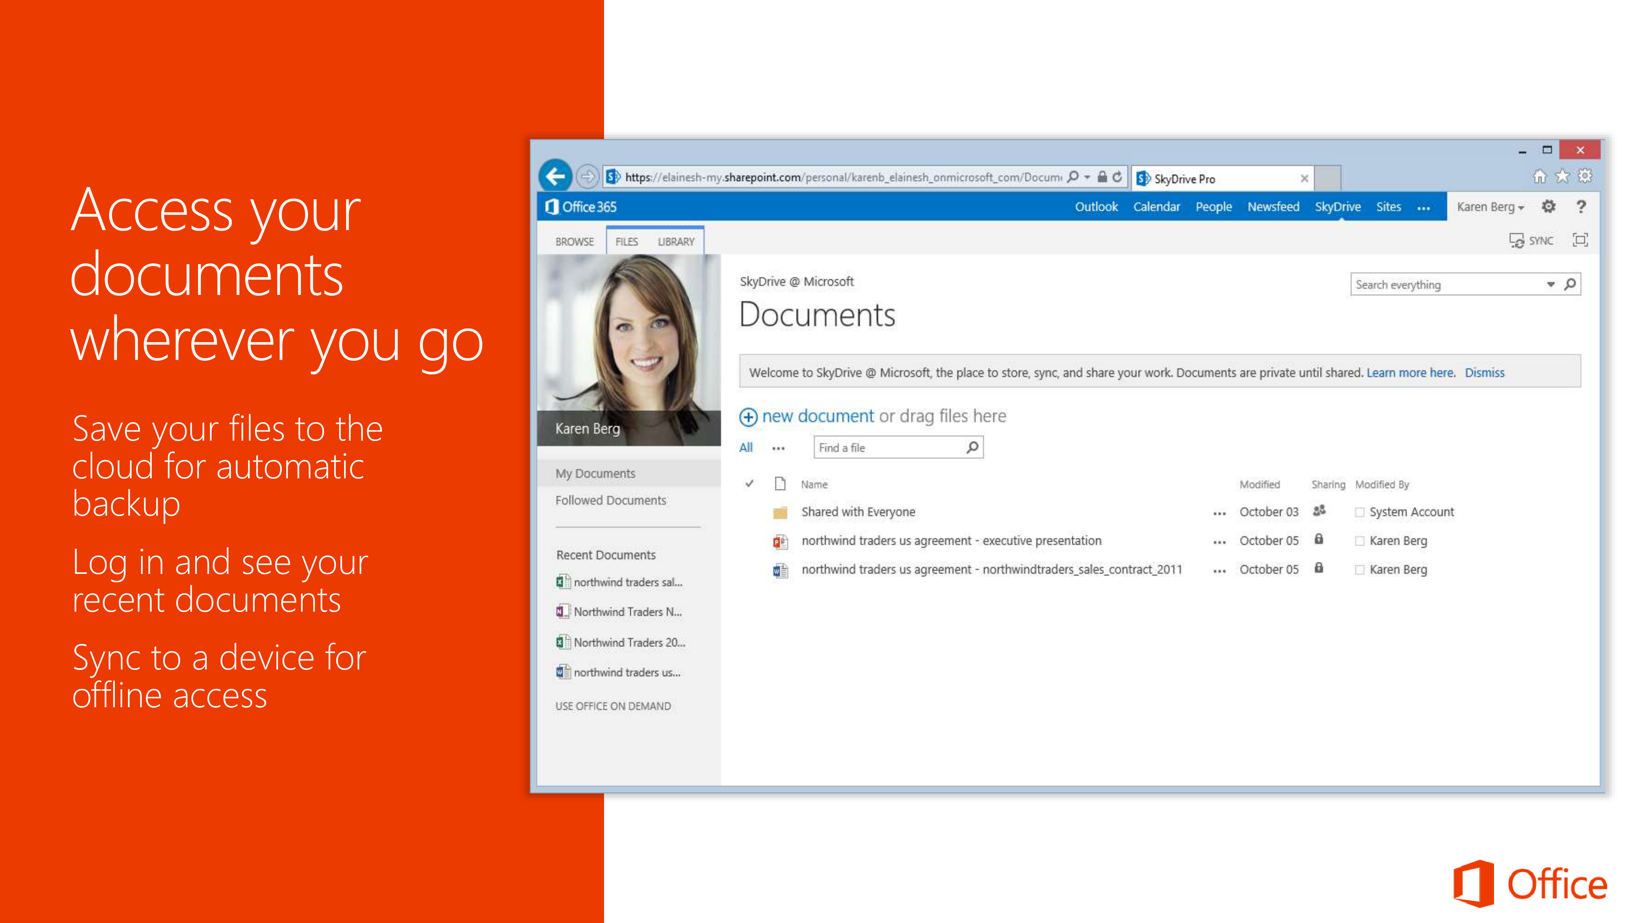Tick the checkbox beside Karen Berg, executive presentation
The width and height of the screenshot is (1640, 923).
pyautogui.click(x=1360, y=541)
